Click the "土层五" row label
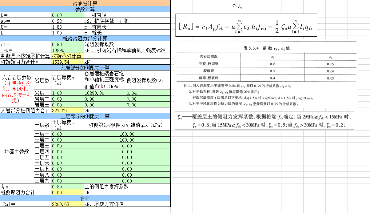370x213 pixels. pos(43,157)
